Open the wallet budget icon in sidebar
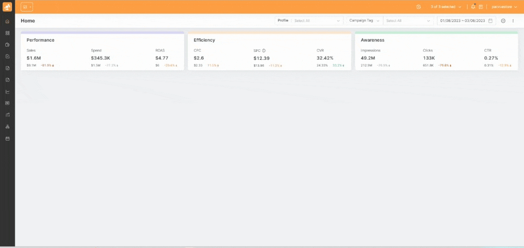The width and height of the screenshot is (524, 248). point(7,45)
